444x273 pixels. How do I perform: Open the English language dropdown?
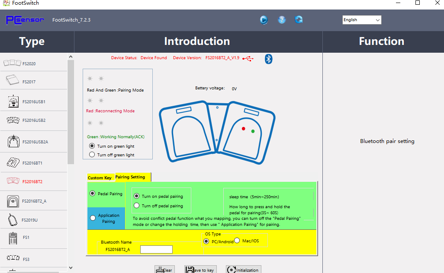(x=362, y=20)
